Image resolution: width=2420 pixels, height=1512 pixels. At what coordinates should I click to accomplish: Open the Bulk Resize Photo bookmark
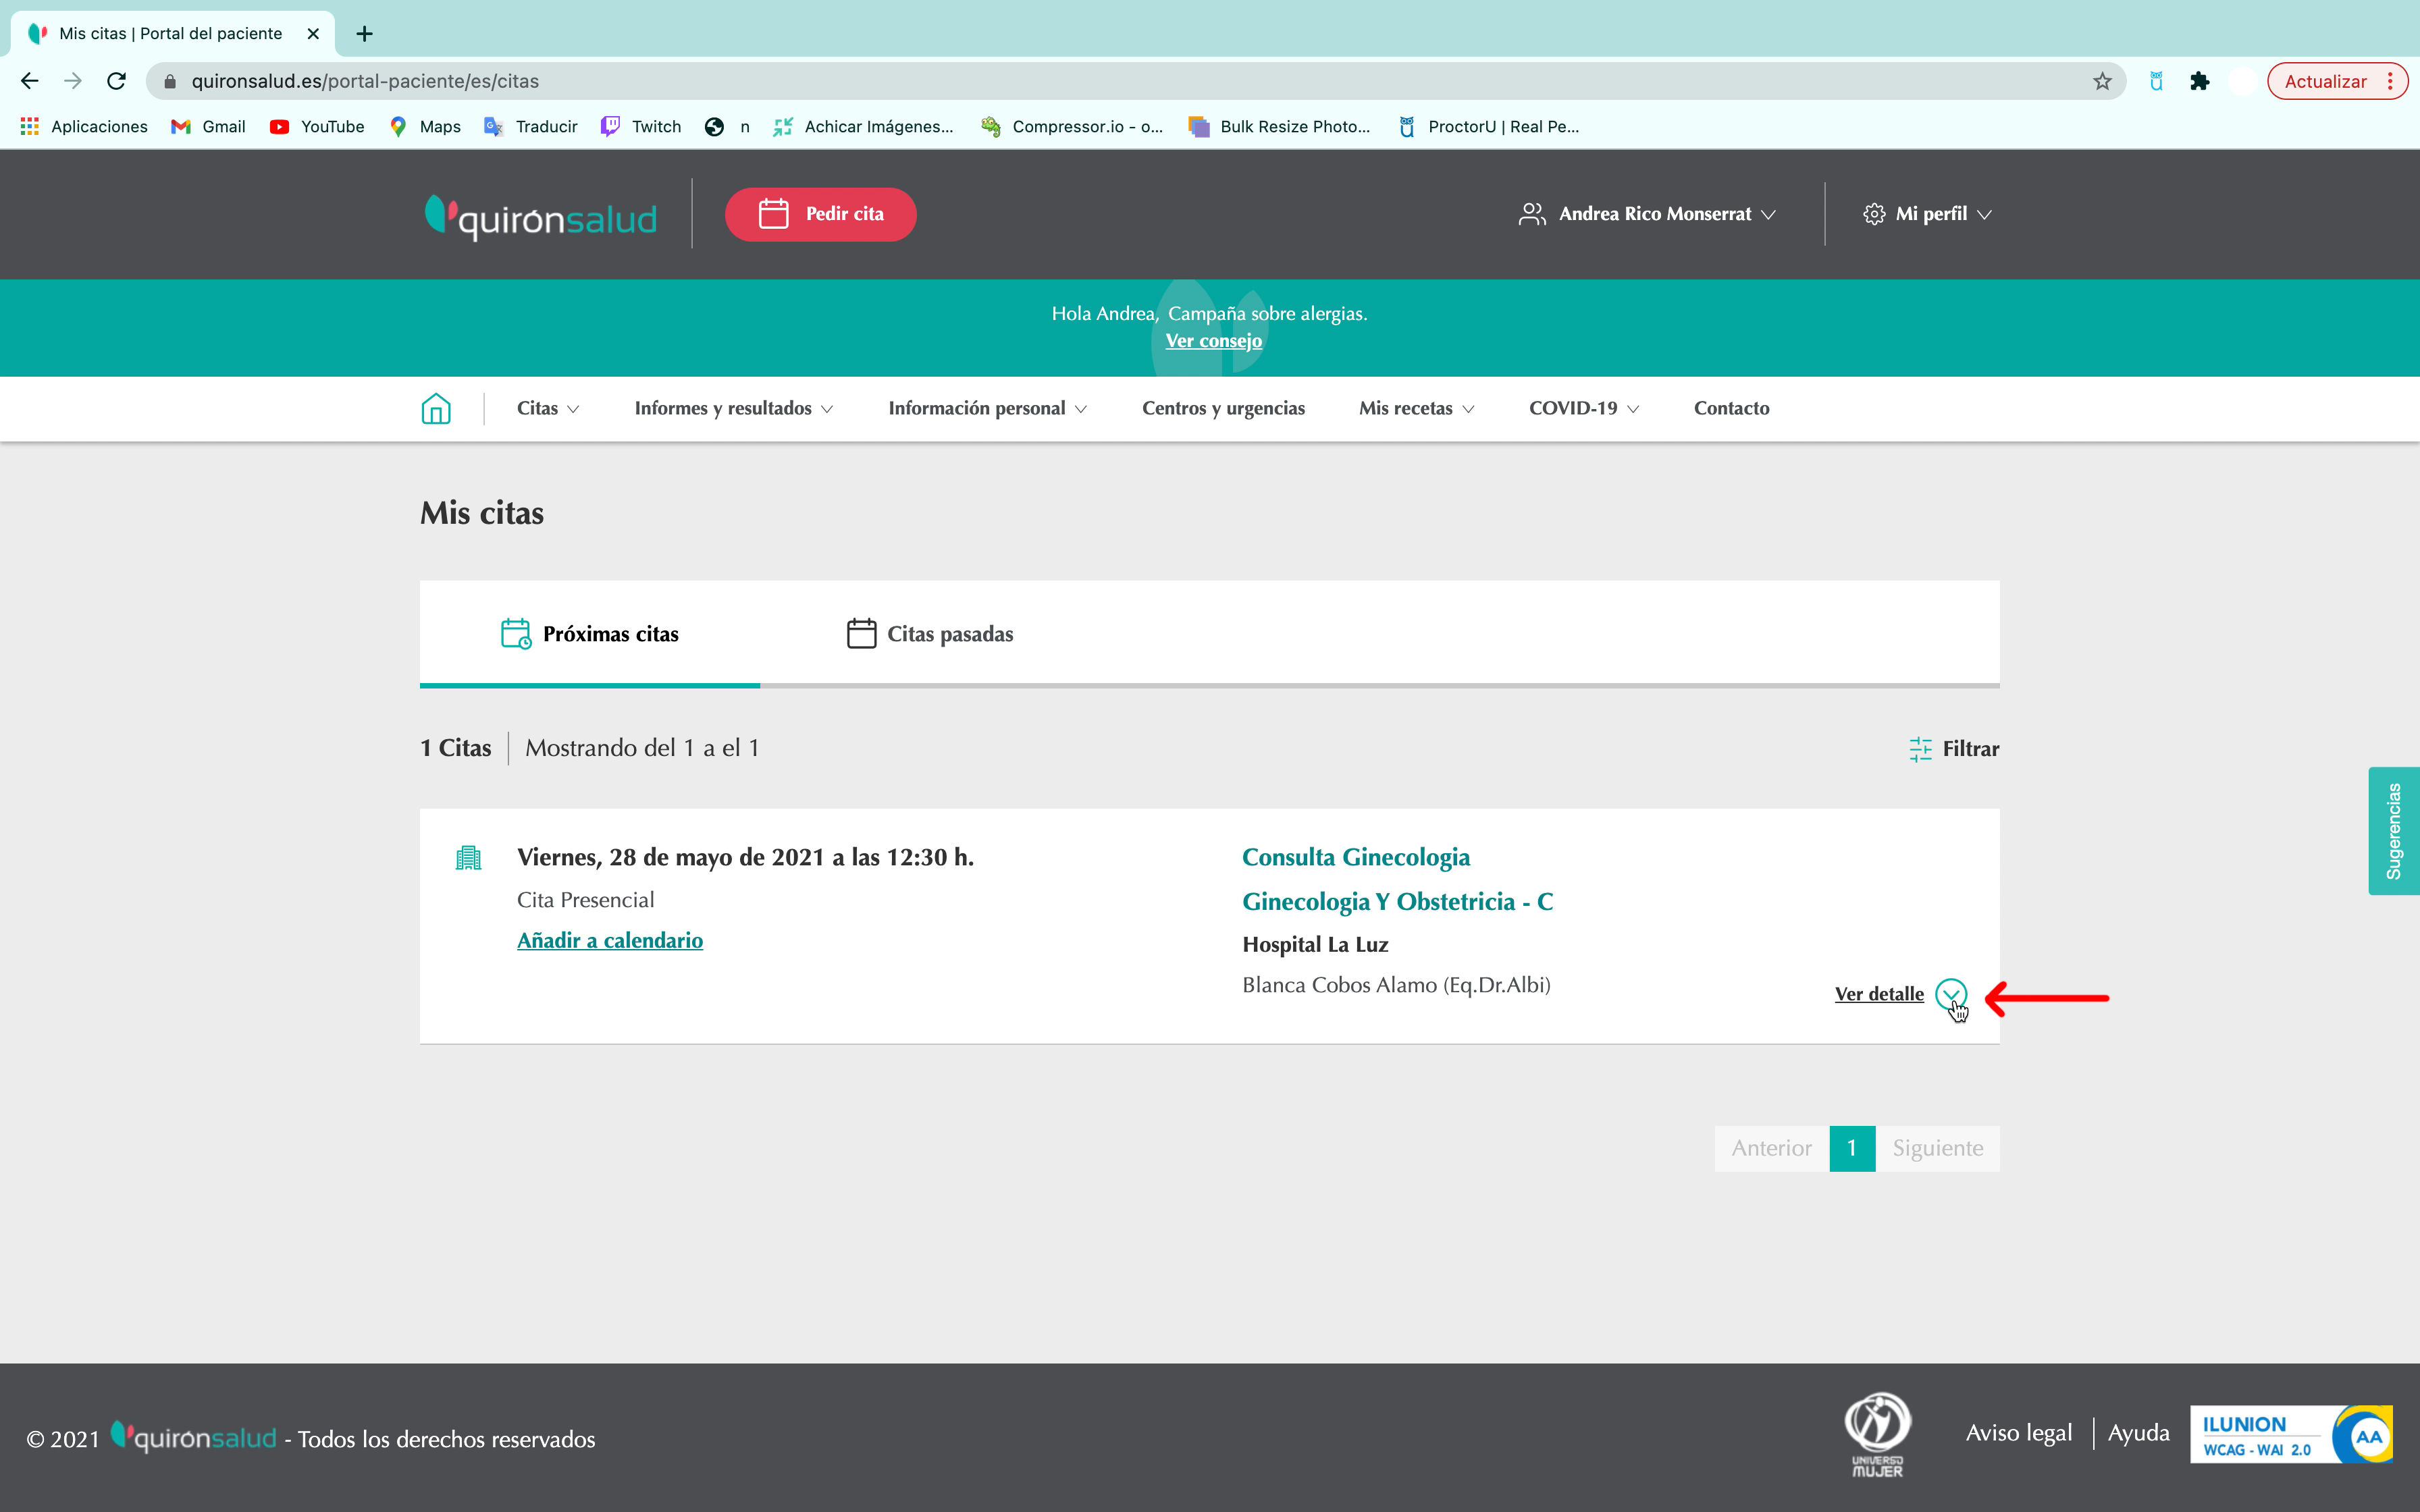pos(1279,127)
